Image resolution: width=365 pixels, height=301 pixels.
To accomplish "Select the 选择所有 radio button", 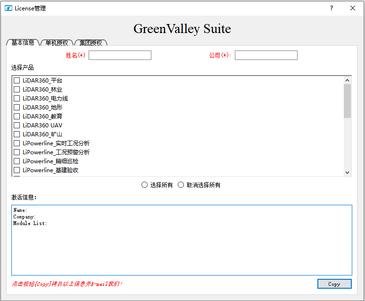I will coord(145,185).
